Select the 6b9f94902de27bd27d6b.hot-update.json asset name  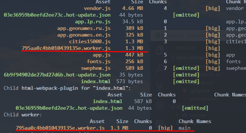57,75
